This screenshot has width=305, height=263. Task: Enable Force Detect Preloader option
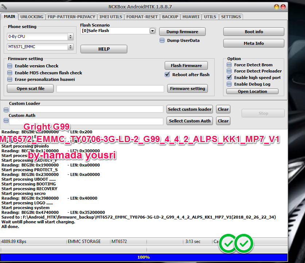coord(229,71)
